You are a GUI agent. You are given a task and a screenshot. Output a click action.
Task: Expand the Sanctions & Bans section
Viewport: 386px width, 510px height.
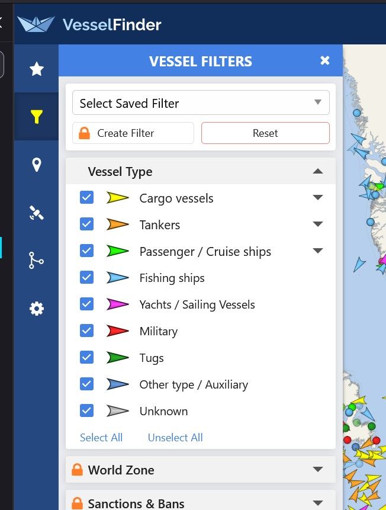click(318, 503)
